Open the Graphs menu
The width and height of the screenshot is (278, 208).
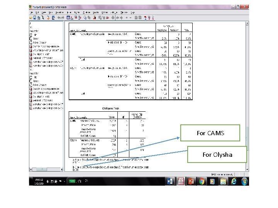tap(96, 12)
